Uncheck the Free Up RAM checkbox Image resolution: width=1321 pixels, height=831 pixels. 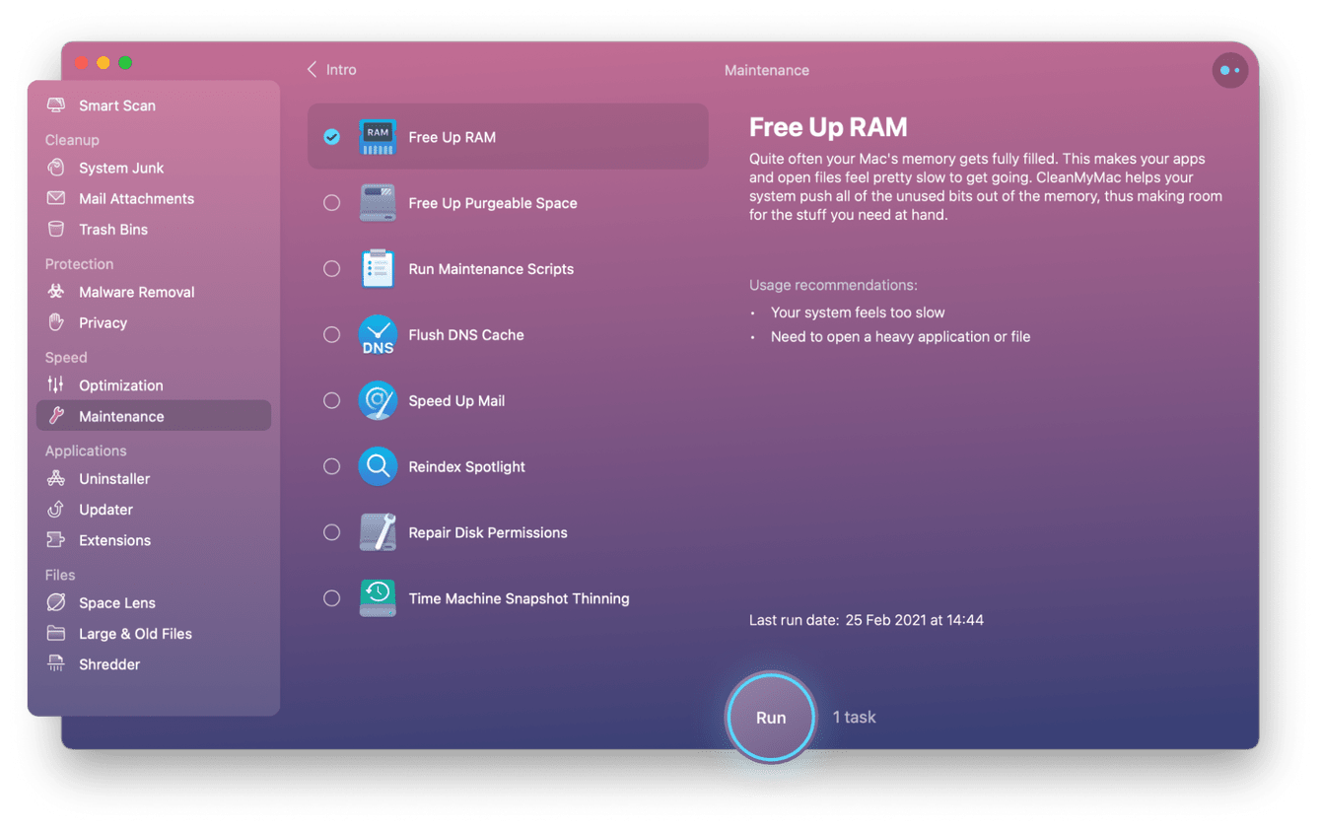[332, 137]
